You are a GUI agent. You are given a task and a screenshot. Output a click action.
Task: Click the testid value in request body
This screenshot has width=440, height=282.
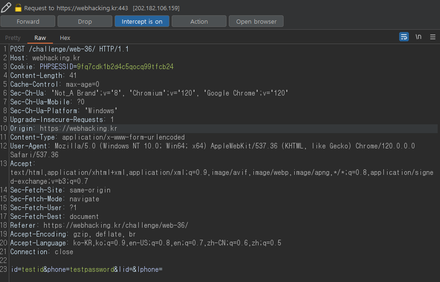[x=32, y=269]
